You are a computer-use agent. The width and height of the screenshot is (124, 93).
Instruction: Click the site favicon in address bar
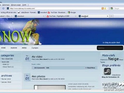[x=8, y=9]
